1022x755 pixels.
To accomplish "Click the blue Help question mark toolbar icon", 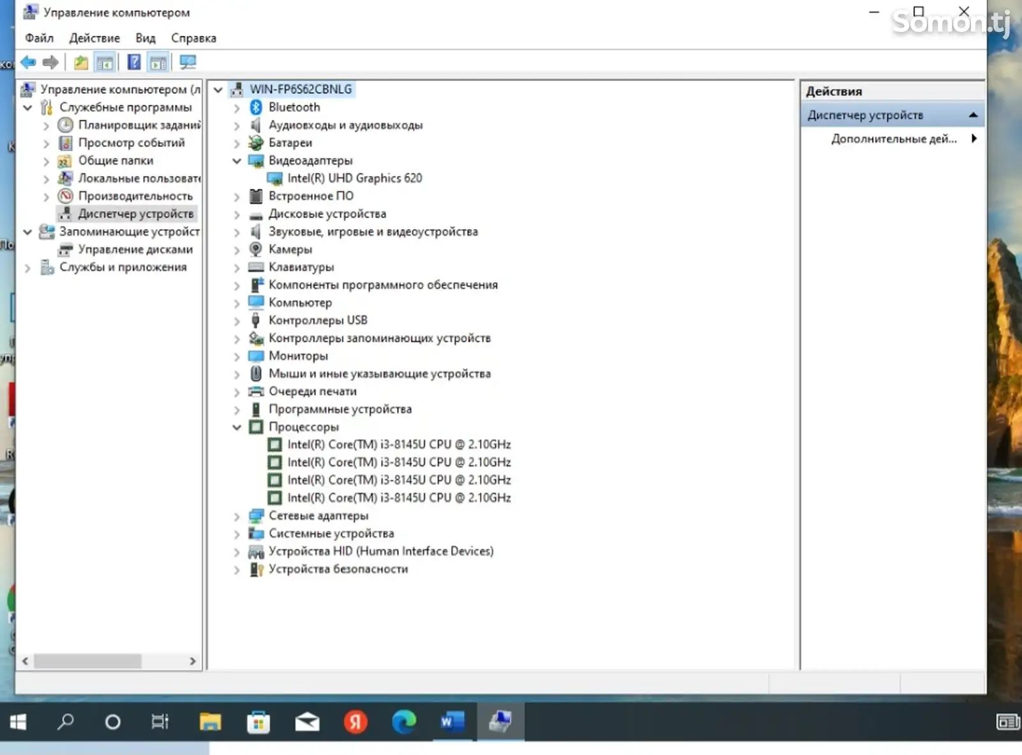I will [133, 63].
